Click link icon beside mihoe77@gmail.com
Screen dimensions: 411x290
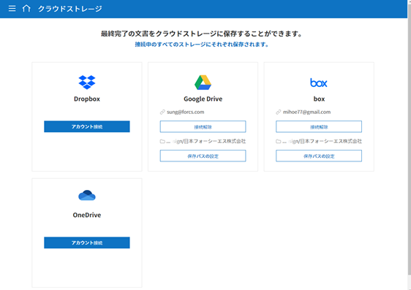[279, 112]
